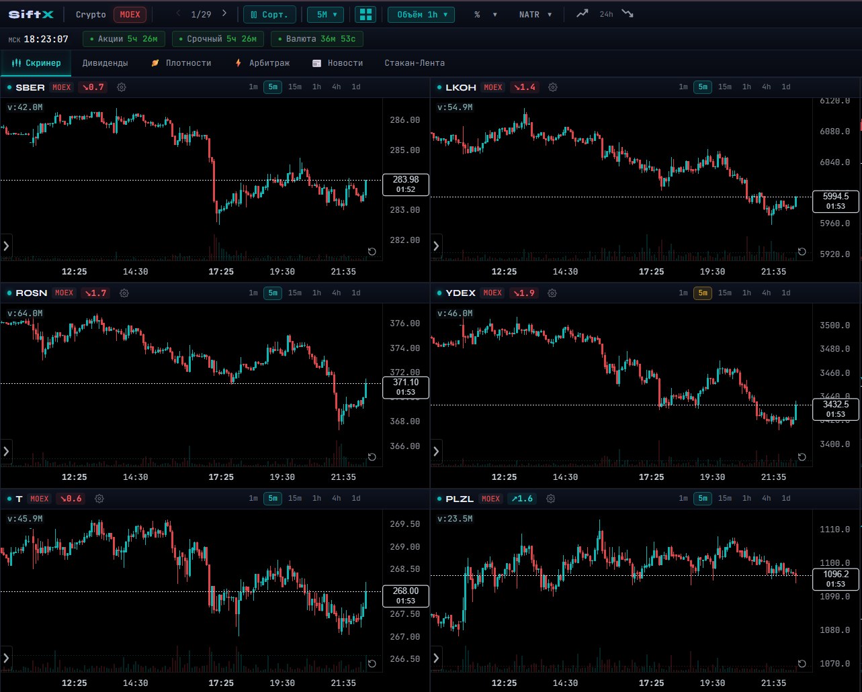Go to next page arrow beside 1/29
Viewport: 862px width, 692px height.
(224, 13)
